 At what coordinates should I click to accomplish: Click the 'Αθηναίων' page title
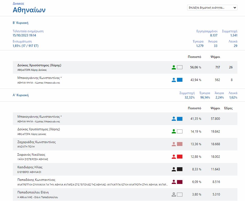click(29, 10)
